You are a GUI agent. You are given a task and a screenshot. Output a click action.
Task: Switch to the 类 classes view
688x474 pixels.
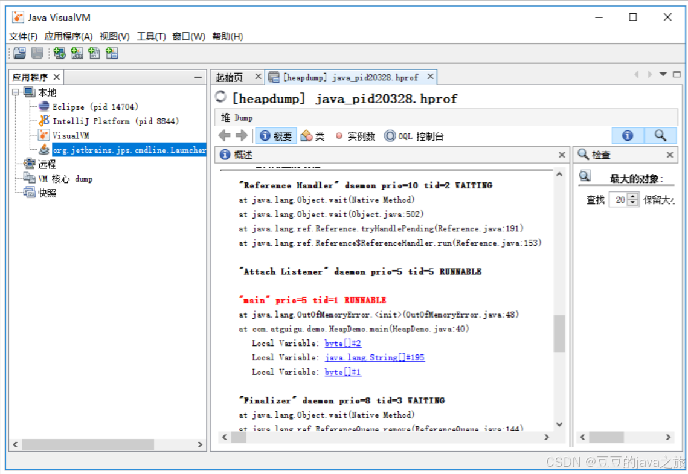click(313, 136)
